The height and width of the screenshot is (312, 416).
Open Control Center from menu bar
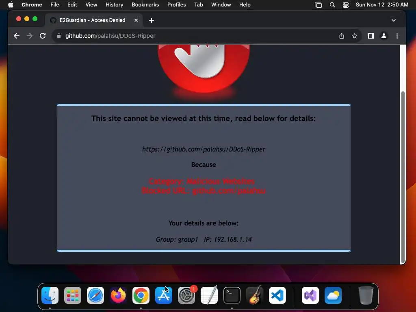pyautogui.click(x=345, y=5)
